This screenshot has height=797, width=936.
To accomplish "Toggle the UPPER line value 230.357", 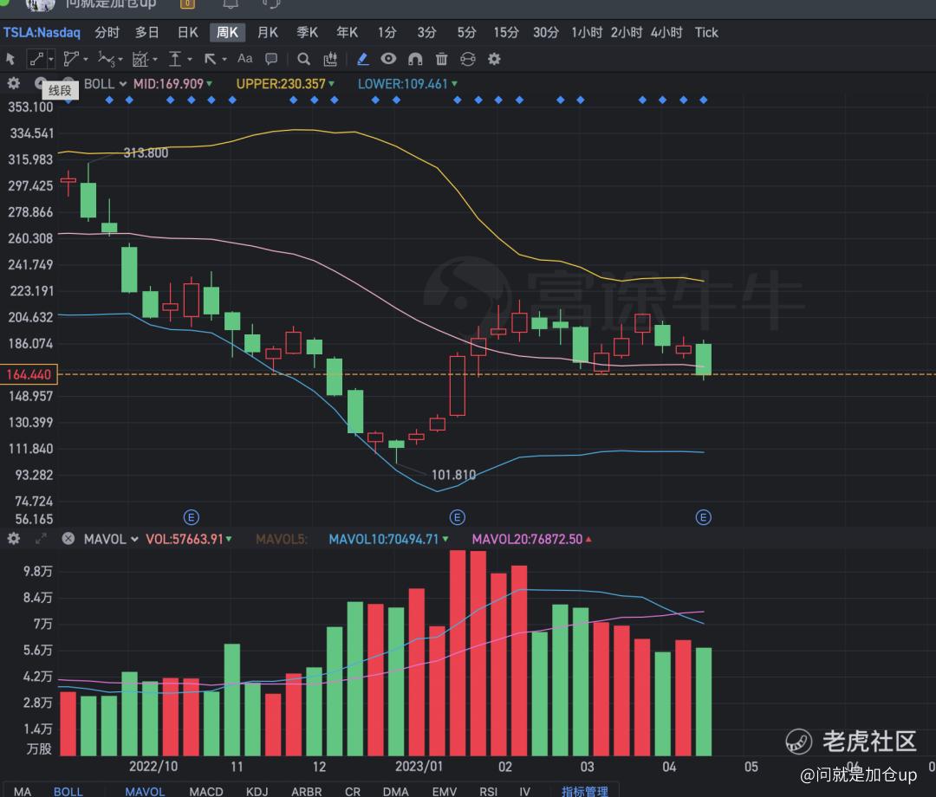I will click(285, 83).
